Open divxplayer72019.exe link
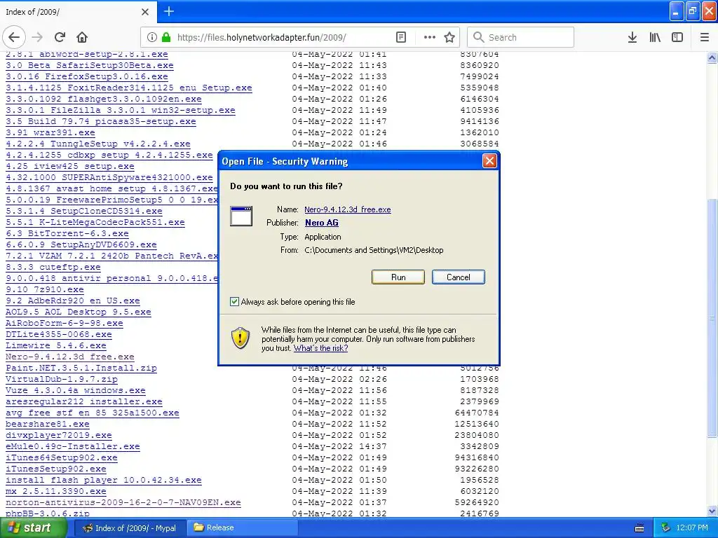This screenshot has height=538, width=718. point(59,435)
